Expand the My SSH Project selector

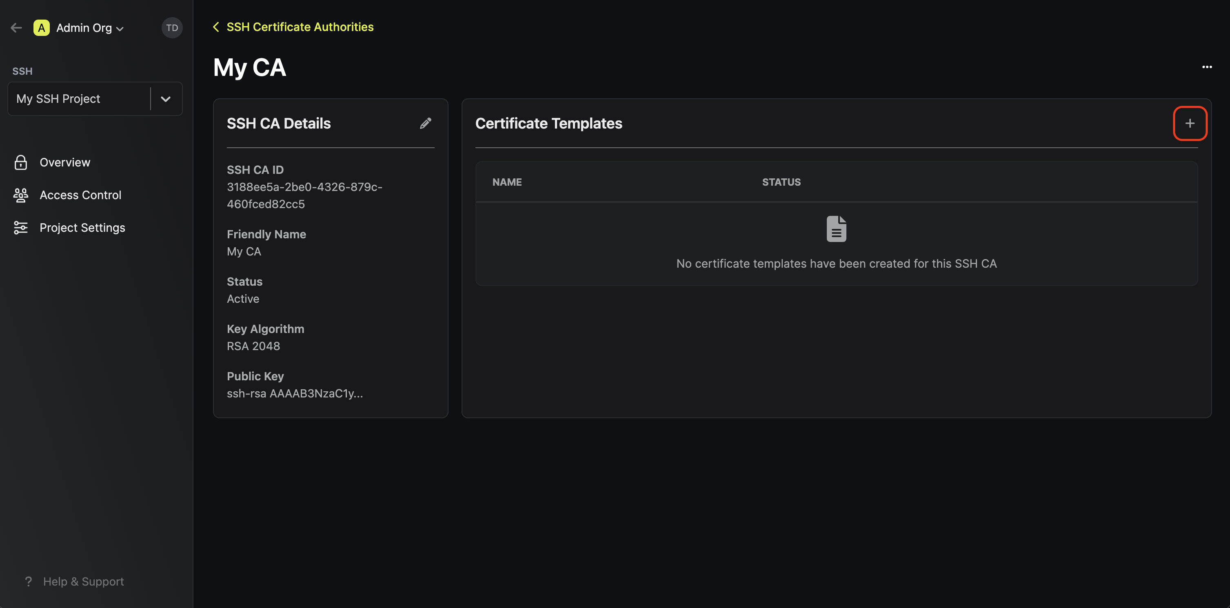[x=166, y=99]
